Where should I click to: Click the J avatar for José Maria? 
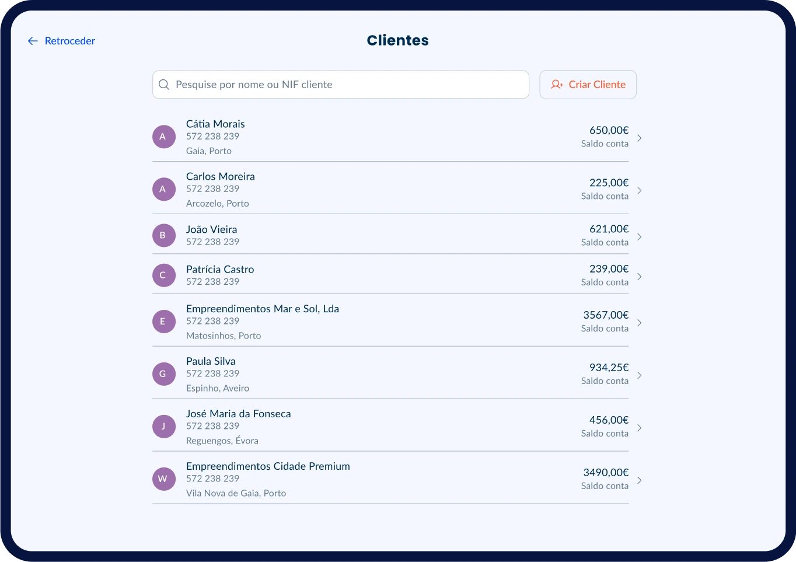point(163,427)
